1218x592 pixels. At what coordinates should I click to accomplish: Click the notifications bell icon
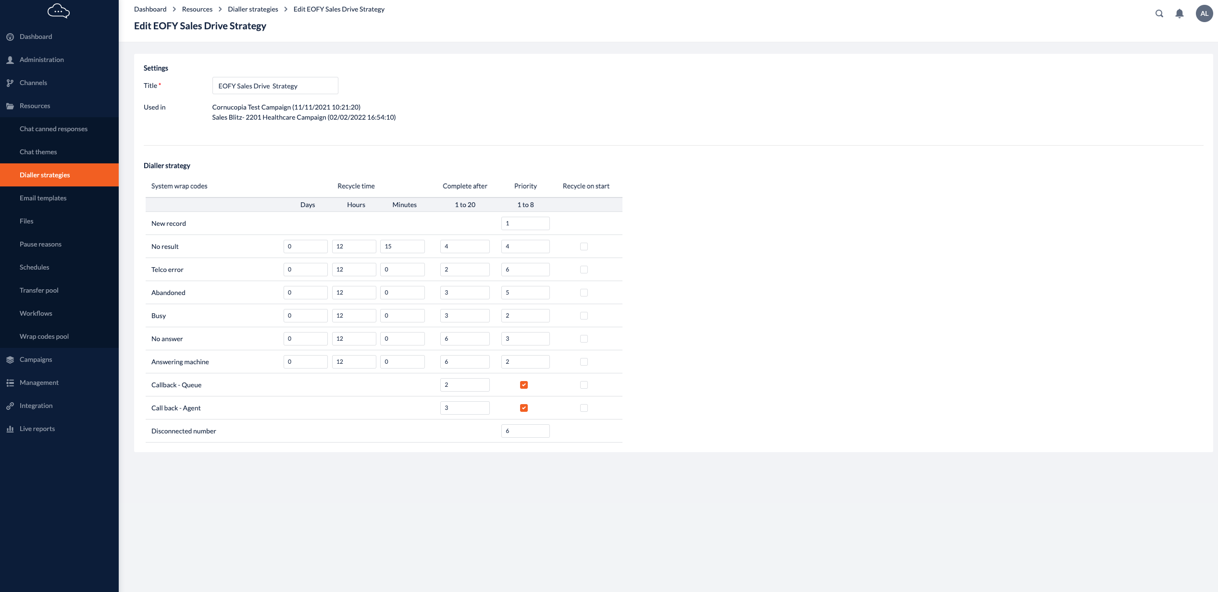[1179, 13]
